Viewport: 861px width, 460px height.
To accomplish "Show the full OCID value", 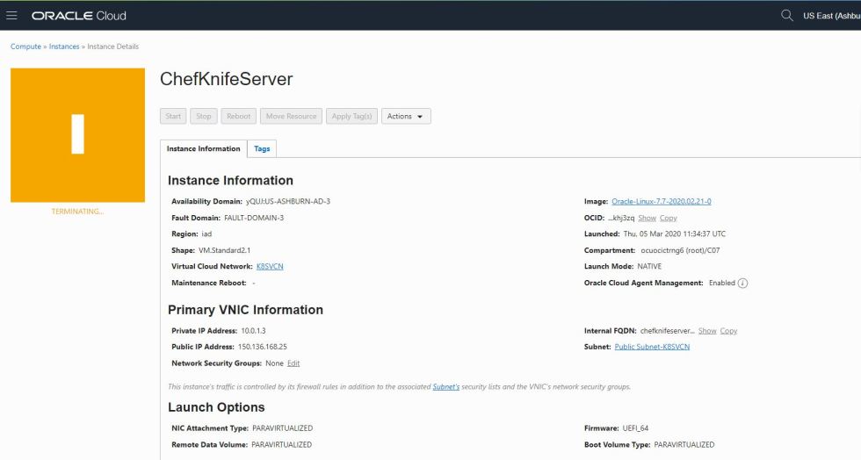I will coord(647,218).
